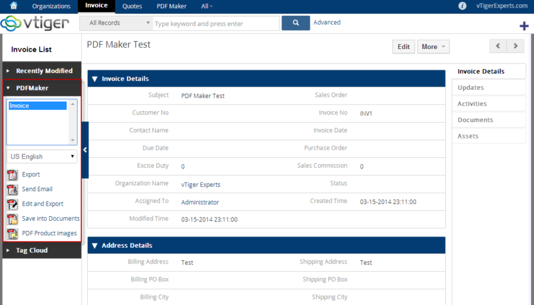Image resolution: width=534 pixels, height=305 pixels.
Task: Click the PDF Product Images icon
Action: (x=13, y=234)
